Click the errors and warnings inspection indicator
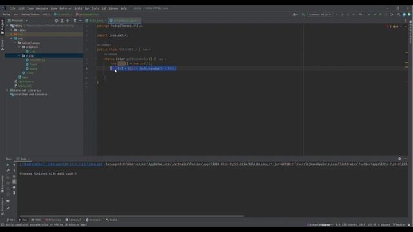 coord(393,26)
